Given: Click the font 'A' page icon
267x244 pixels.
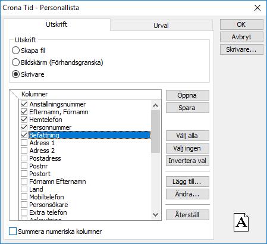Looking at the screenshot, I should click(241, 223).
